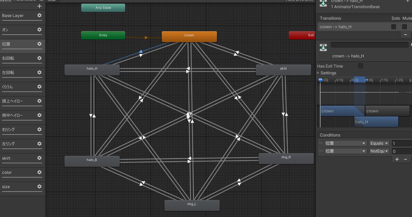Image resolution: width=412 pixels, height=217 pixels.
Task: Open parameter dropdown of second condition
Action: coord(345,151)
